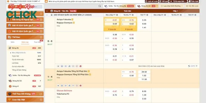Click the info icon beside 1X2 TT
The height and width of the screenshot is (103, 206).
(148, 15)
